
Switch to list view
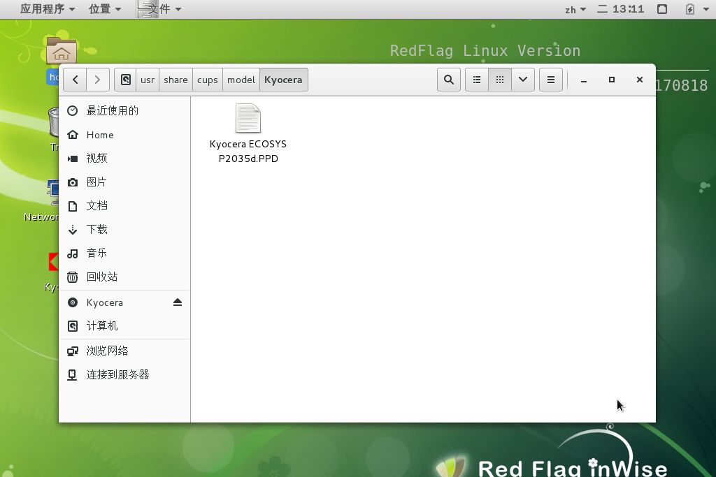477,80
